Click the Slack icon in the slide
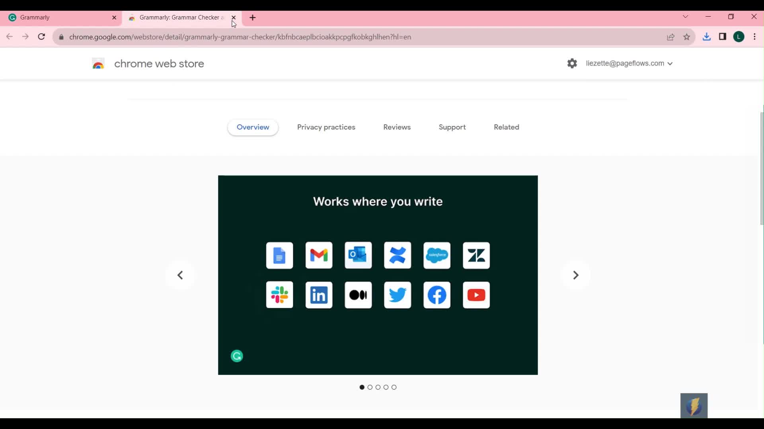 (279, 295)
